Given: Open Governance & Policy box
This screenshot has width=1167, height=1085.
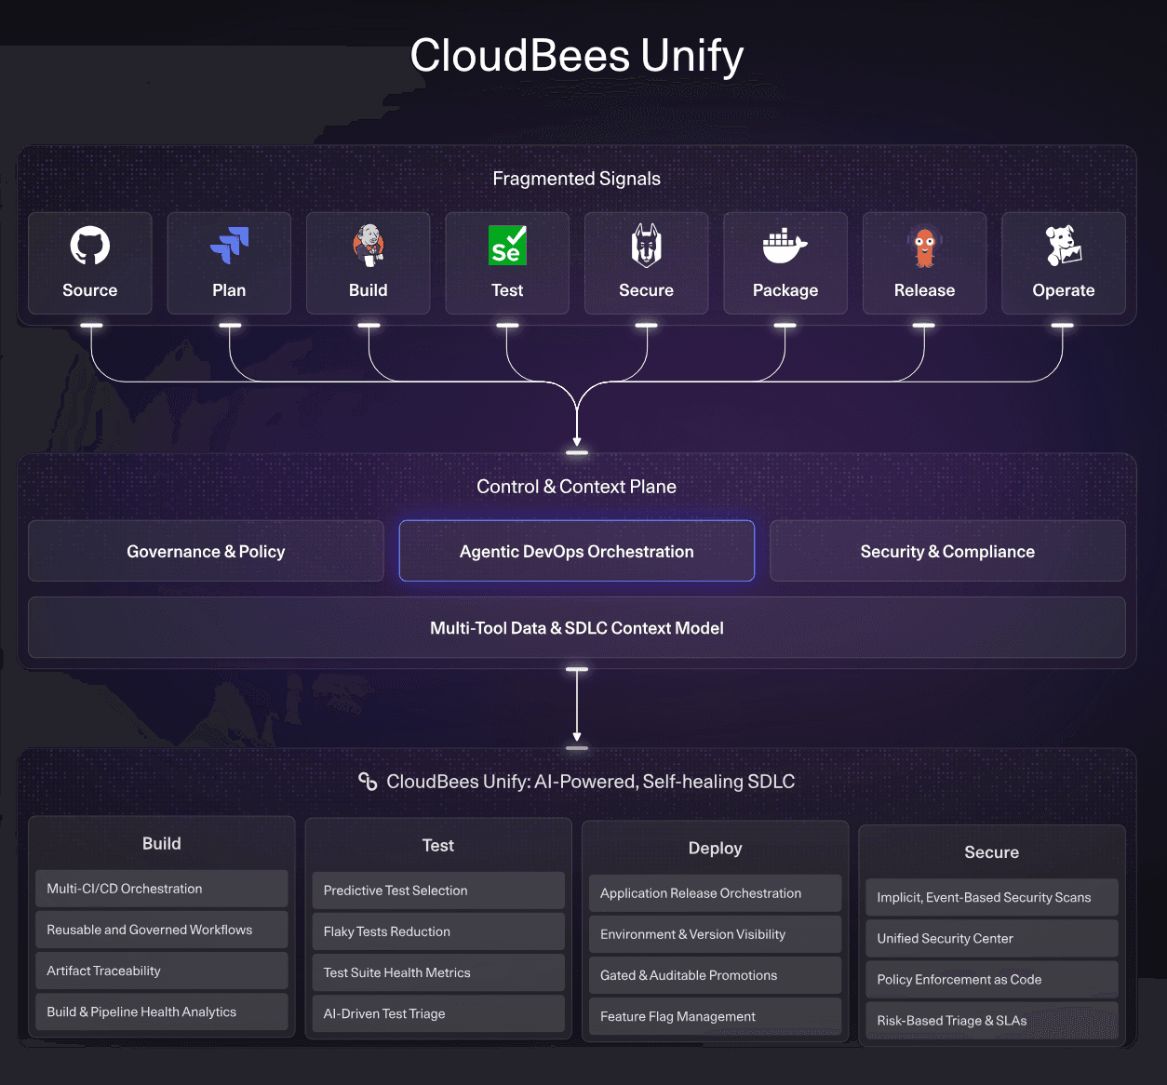Looking at the screenshot, I should tap(206, 551).
